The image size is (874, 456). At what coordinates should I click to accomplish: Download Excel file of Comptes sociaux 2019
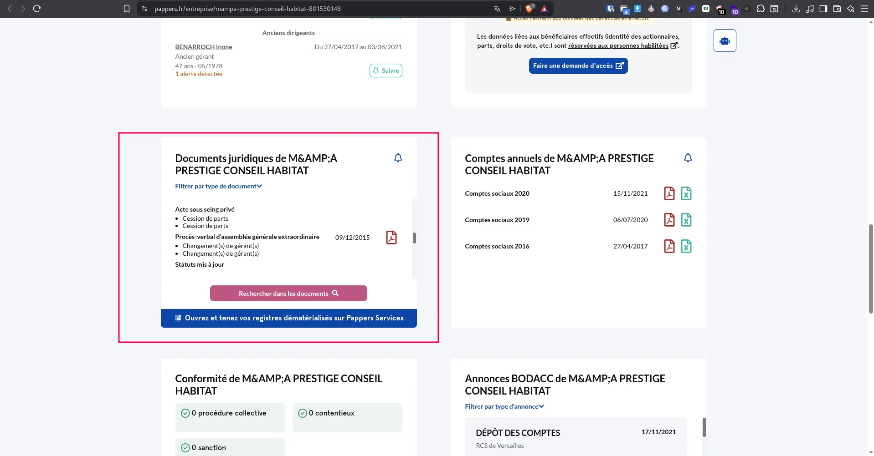click(x=686, y=220)
